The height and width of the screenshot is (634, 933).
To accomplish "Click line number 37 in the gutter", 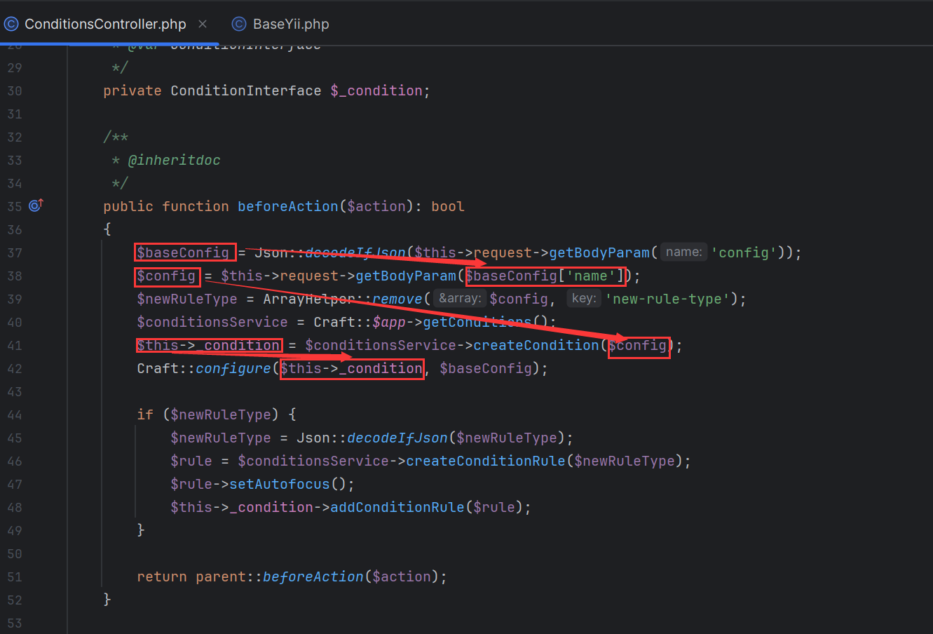I will tap(15, 252).
